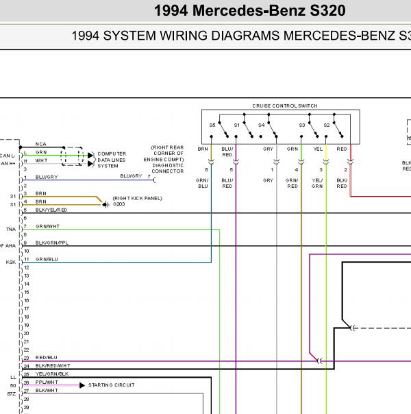Click pin number '17' on left connector
This screenshot has height=414, width=411.
(27, 308)
